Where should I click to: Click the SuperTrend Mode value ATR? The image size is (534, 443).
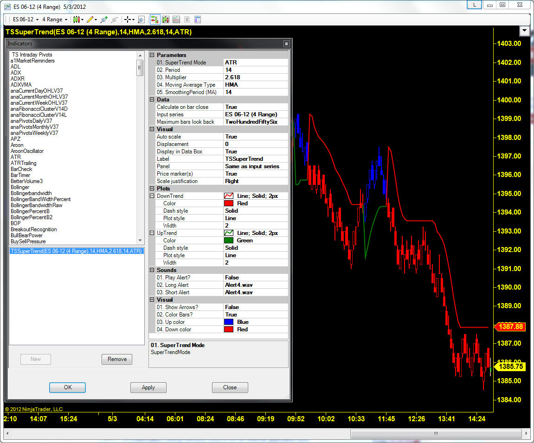(x=256, y=63)
